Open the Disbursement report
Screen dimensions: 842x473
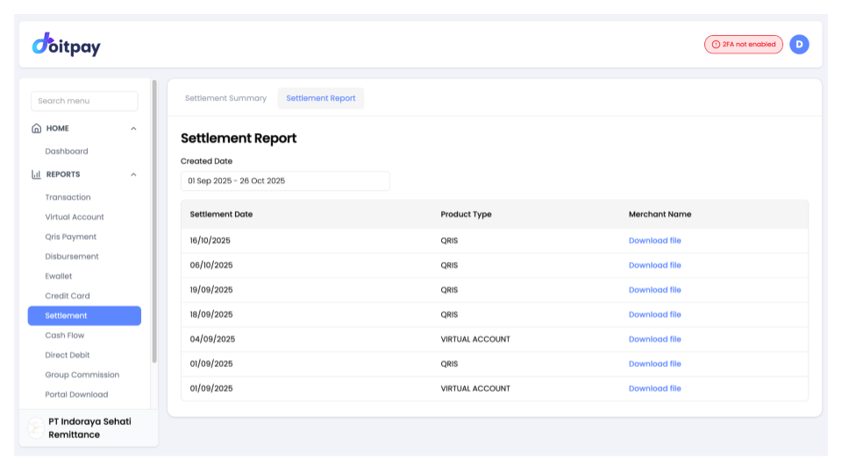pos(72,257)
